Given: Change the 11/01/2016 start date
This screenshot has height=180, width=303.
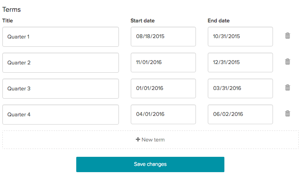Looking at the screenshot, I should click(163, 62).
